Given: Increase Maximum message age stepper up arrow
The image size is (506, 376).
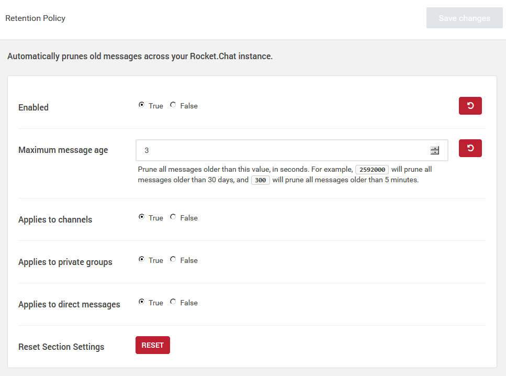Looking at the screenshot, I should point(435,148).
